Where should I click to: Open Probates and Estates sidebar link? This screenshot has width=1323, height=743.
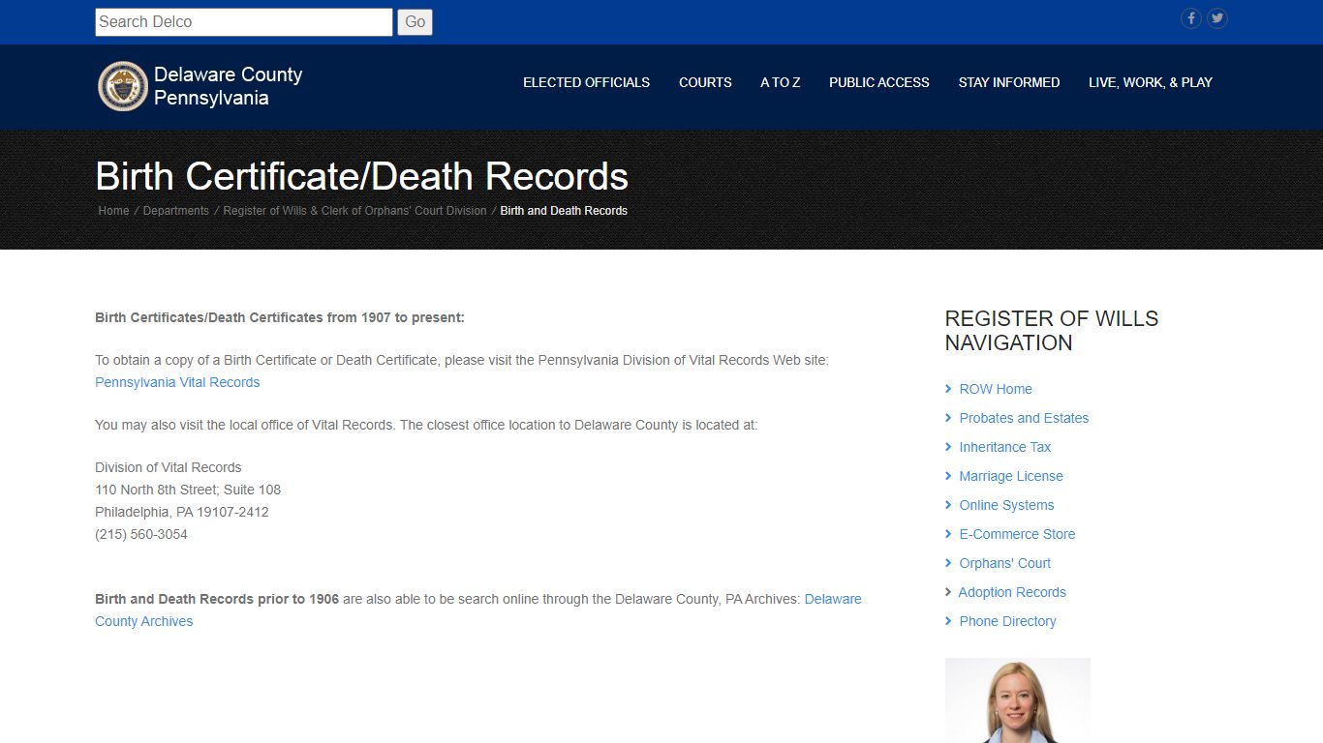pyautogui.click(x=1024, y=418)
